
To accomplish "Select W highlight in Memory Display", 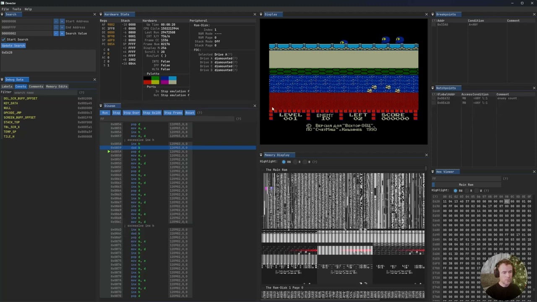I will tap(305, 162).
